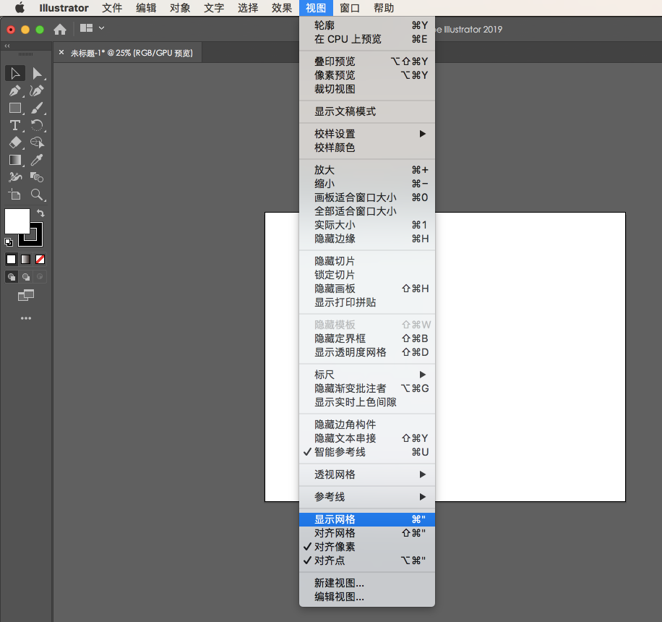
Task: Open the Illustrator application menu
Action: (x=64, y=8)
